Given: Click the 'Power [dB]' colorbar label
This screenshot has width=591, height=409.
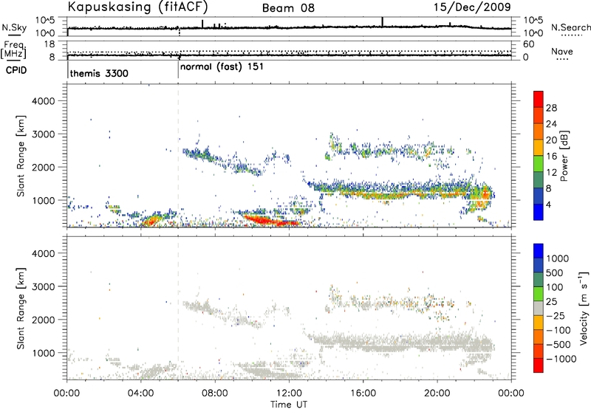Looking at the screenshot, I should [x=564, y=156].
